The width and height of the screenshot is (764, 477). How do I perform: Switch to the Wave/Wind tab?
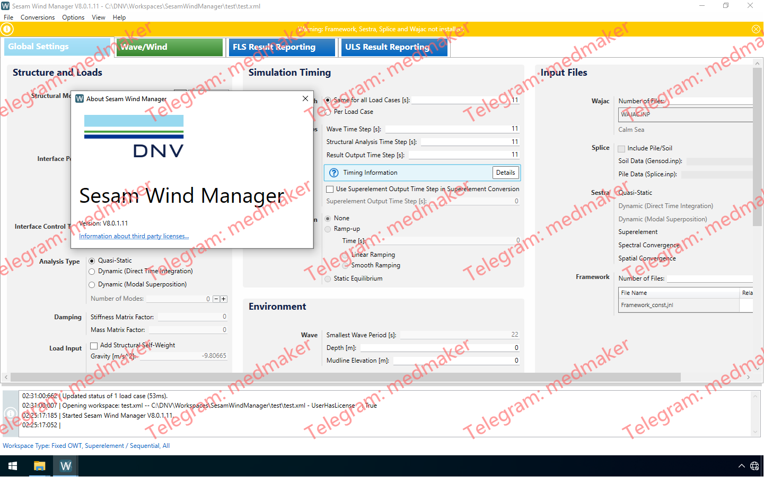pos(169,47)
